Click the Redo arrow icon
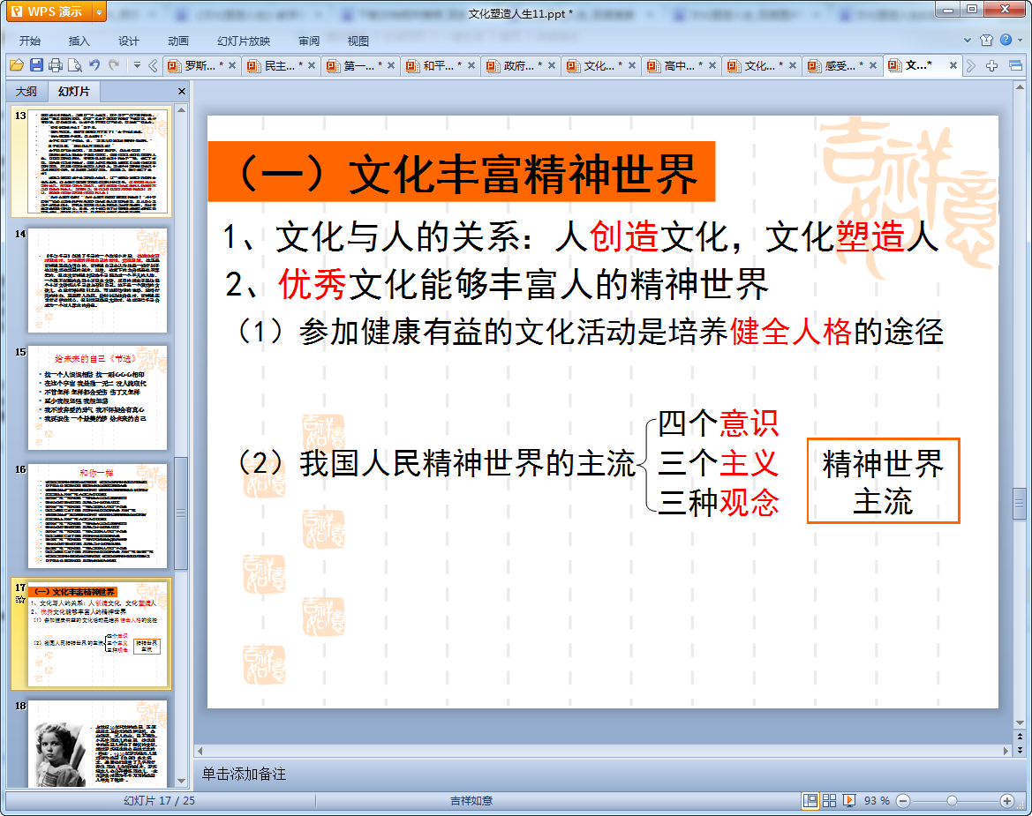This screenshot has width=1032, height=816. click(114, 64)
